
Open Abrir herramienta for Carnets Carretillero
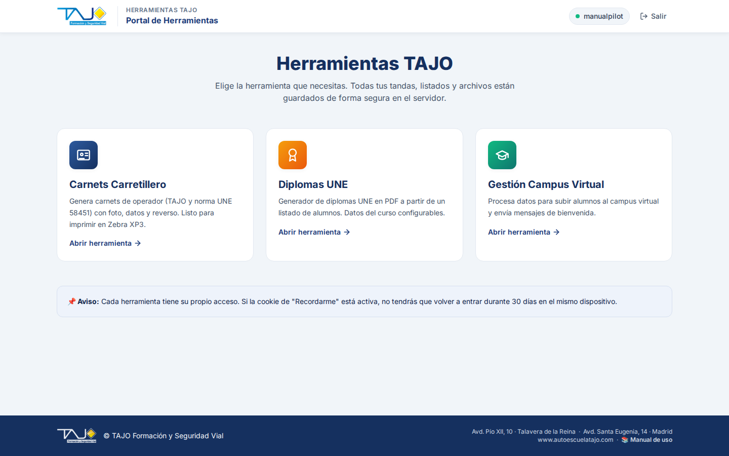tap(105, 243)
